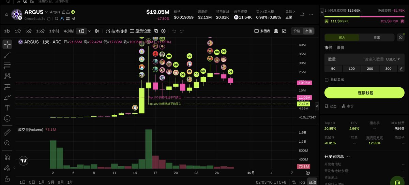The height and width of the screenshot is (185, 409).
Task: Collapse side panel via « handle
Action: click(x=317, y=106)
